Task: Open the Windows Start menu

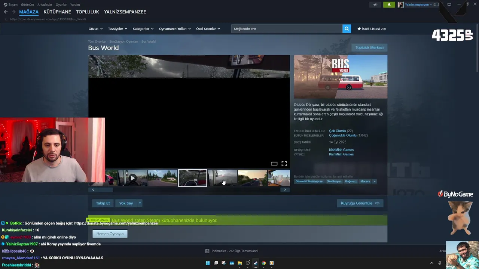Action: 208,263
